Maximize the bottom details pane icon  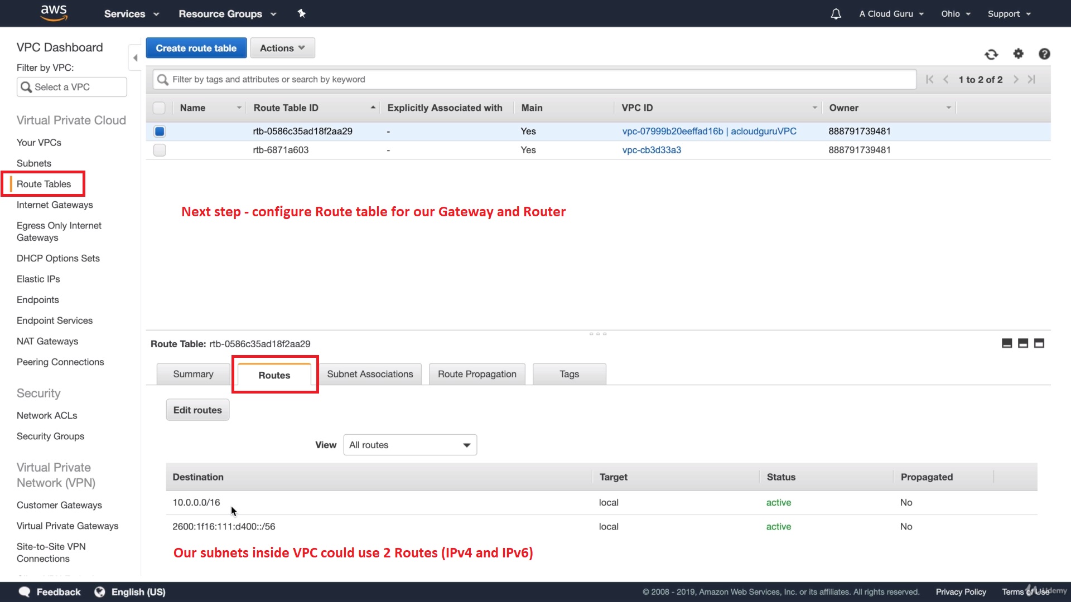tap(1039, 343)
